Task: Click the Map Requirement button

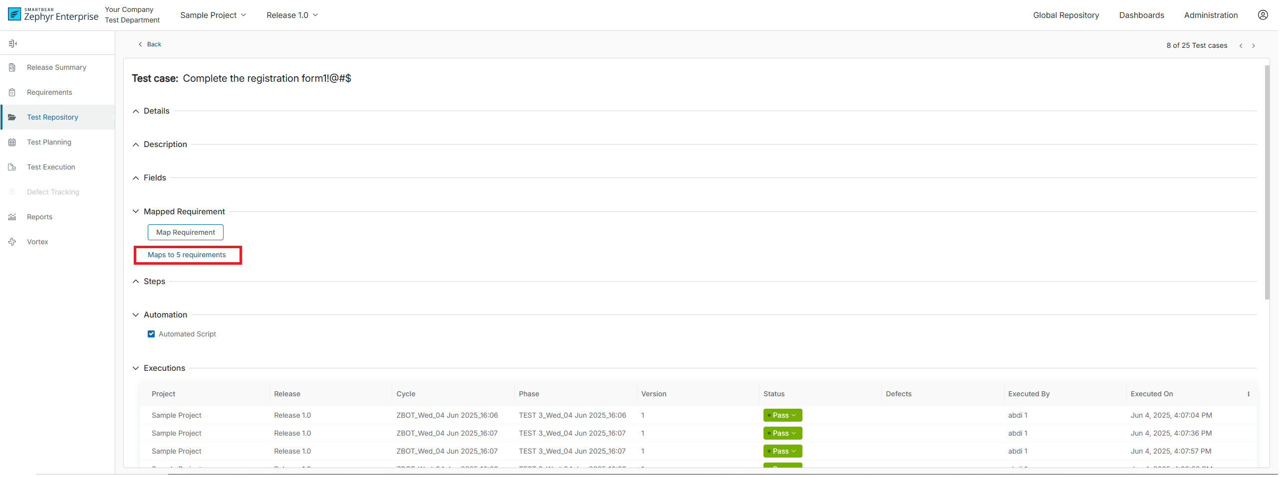Action: [186, 232]
